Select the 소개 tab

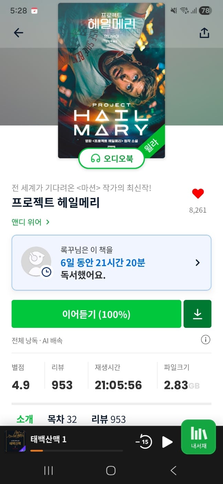pyautogui.click(x=25, y=419)
